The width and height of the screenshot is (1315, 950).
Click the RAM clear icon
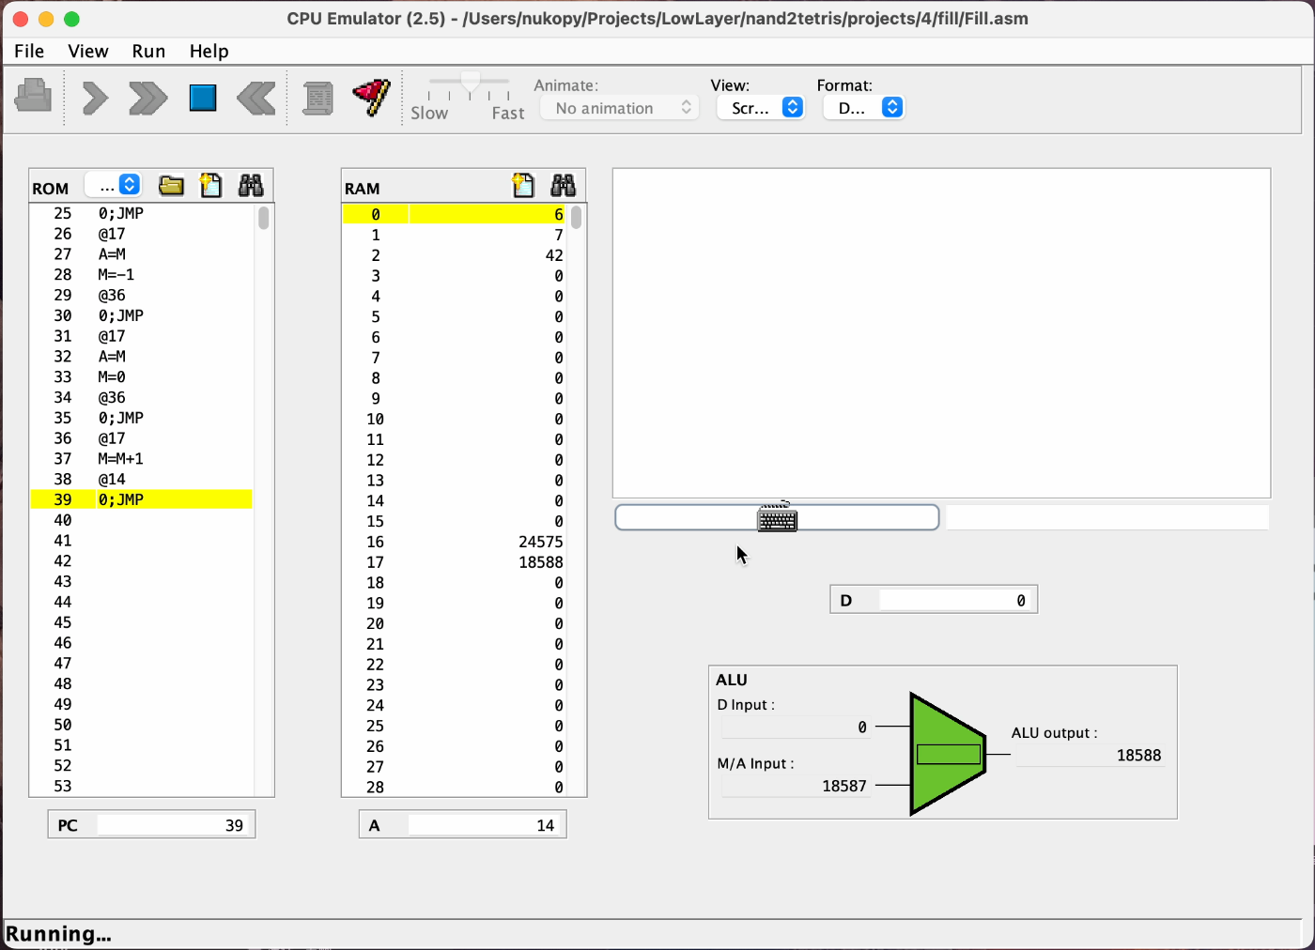(x=523, y=186)
